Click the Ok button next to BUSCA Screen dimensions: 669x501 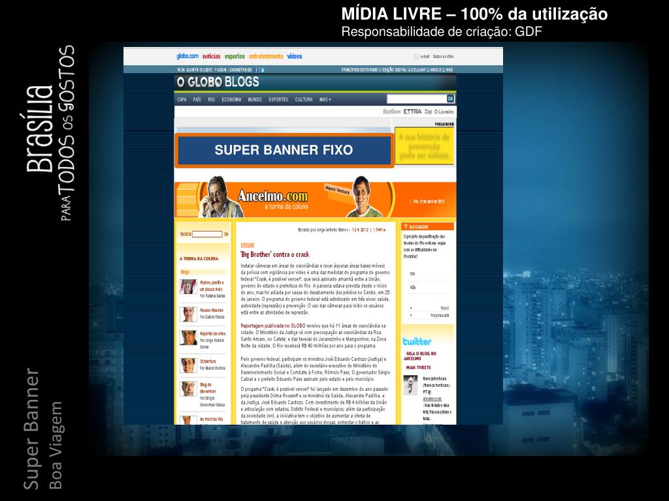[x=226, y=234]
